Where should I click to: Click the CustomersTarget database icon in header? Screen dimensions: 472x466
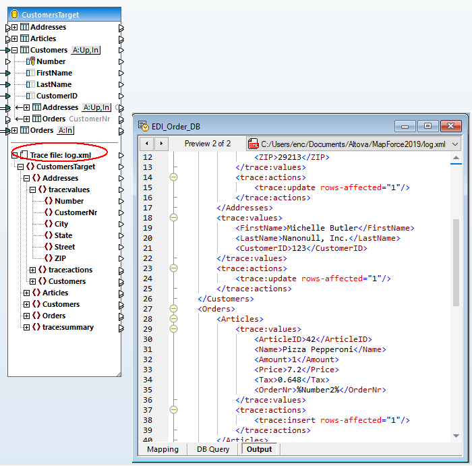(x=15, y=14)
